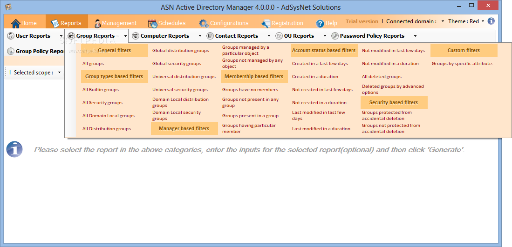
Task: Choose Created in a duration
Action: 315,77
